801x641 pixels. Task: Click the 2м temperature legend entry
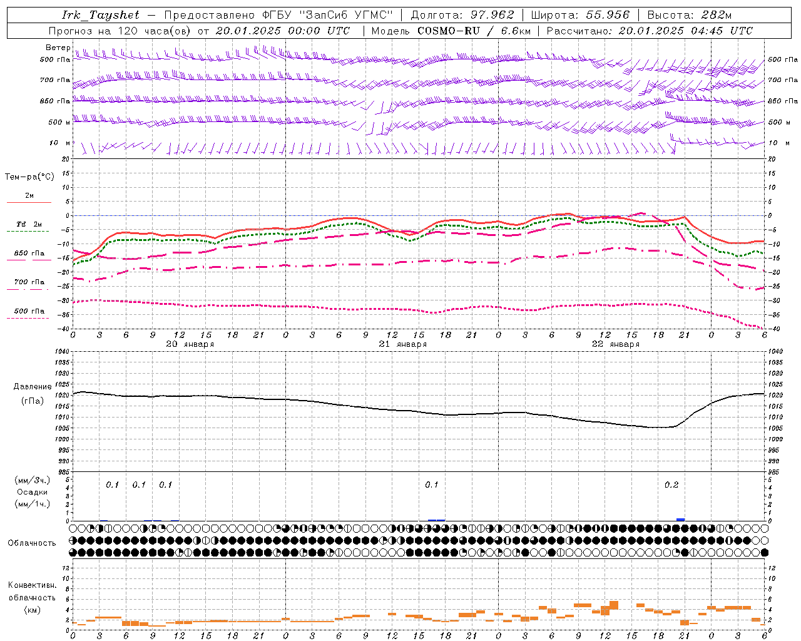point(29,195)
